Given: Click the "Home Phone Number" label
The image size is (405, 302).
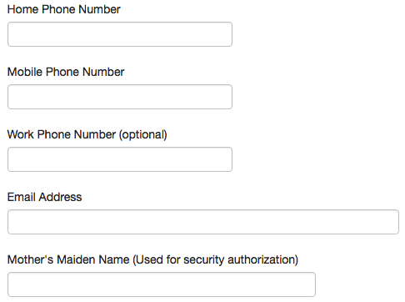Looking at the screenshot, I should click(64, 9).
